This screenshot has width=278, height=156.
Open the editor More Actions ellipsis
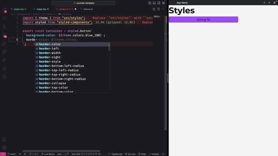pyautogui.click(x=163, y=9)
